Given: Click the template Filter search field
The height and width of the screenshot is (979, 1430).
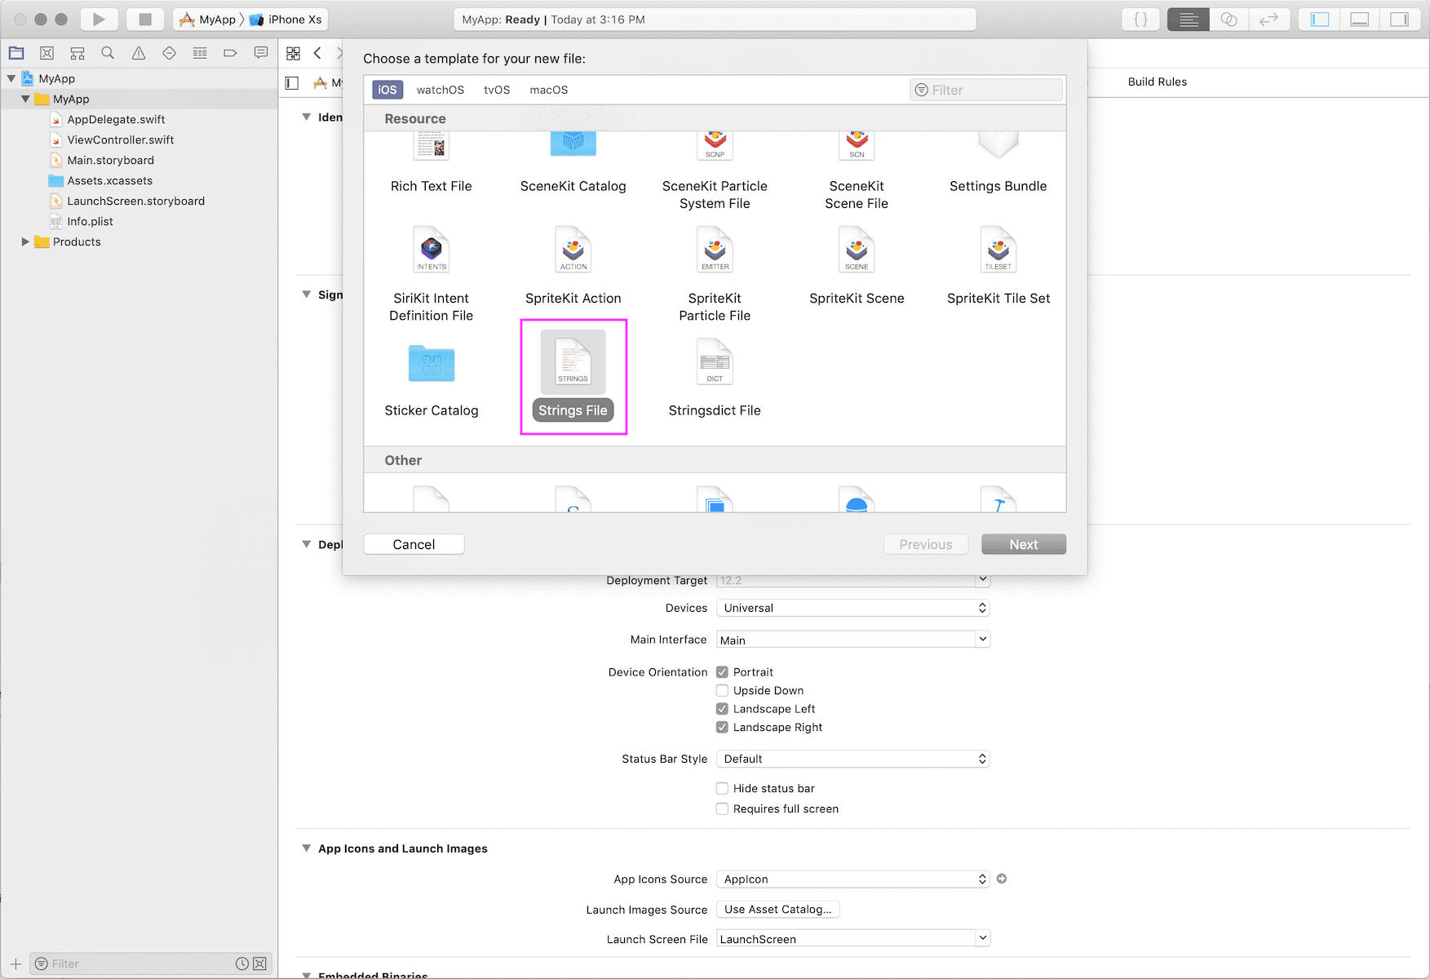Looking at the screenshot, I should [x=986, y=90].
